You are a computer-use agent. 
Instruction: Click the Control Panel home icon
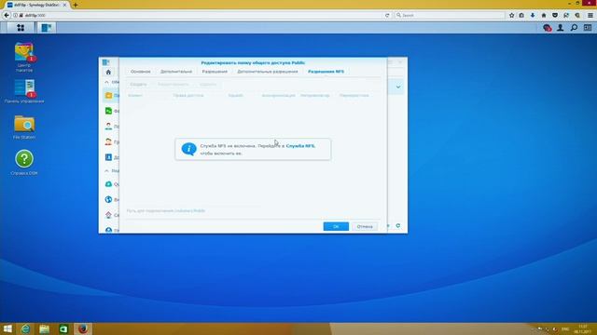click(x=108, y=72)
